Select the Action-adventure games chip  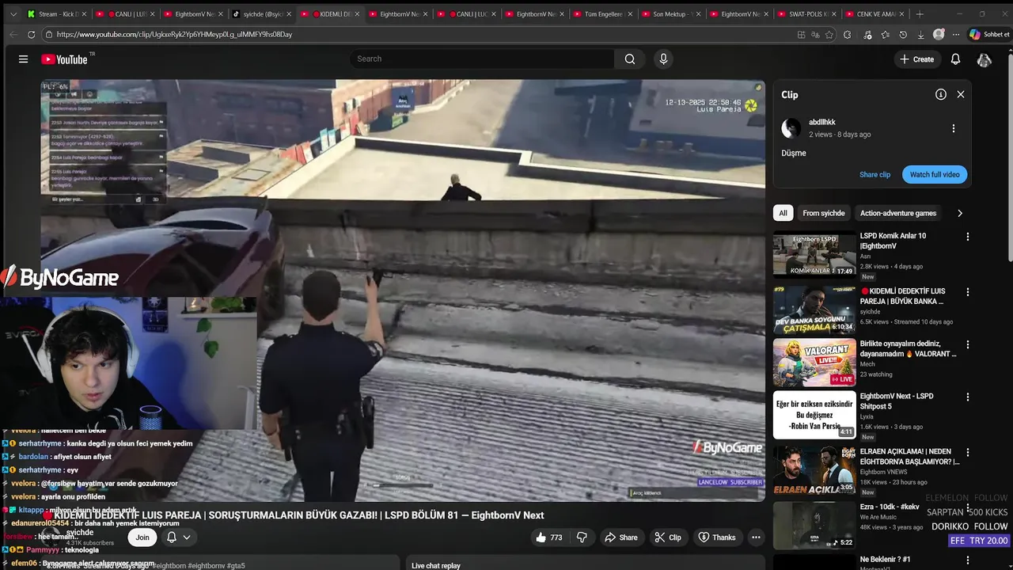coord(898,213)
